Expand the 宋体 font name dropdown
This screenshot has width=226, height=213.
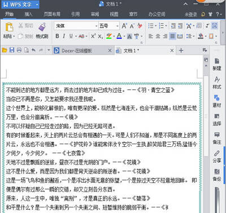tap(97, 26)
